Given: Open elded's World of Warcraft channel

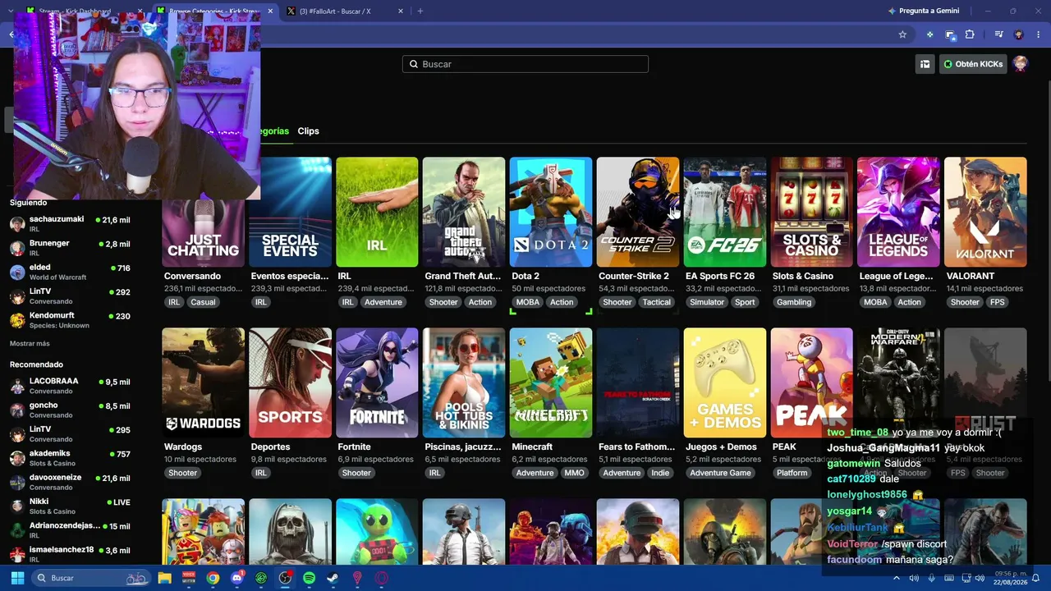Looking at the screenshot, I should tap(70, 271).
